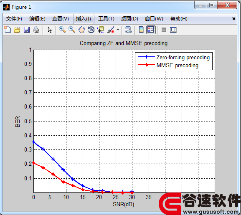Viewport: 241px width, 215px height.
Task: Select the 'Zero-forcing precoding' legend entry
Action: (x=183, y=57)
